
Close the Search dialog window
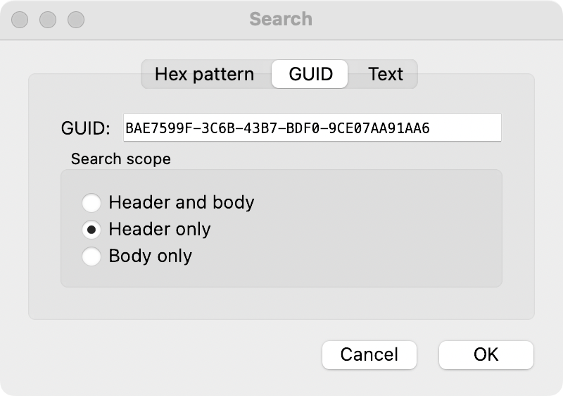pyautogui.click(x=20, y=20)
